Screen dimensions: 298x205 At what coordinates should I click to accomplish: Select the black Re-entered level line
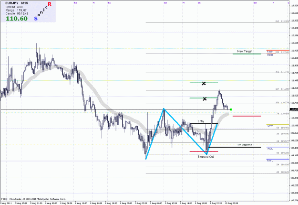[235, 147]
